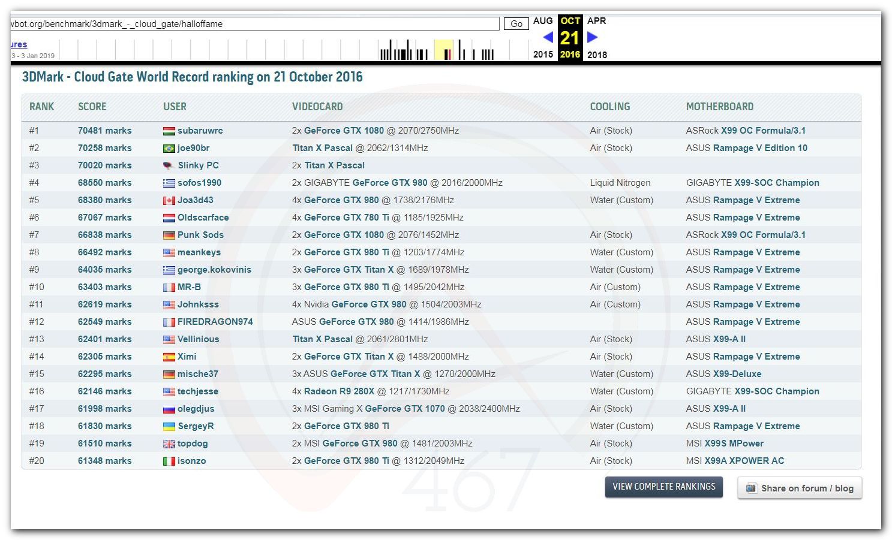The width and height of the screenshot is (892, 540).
Task: Click the US flag beside meankeys
Action: [169, 252]
